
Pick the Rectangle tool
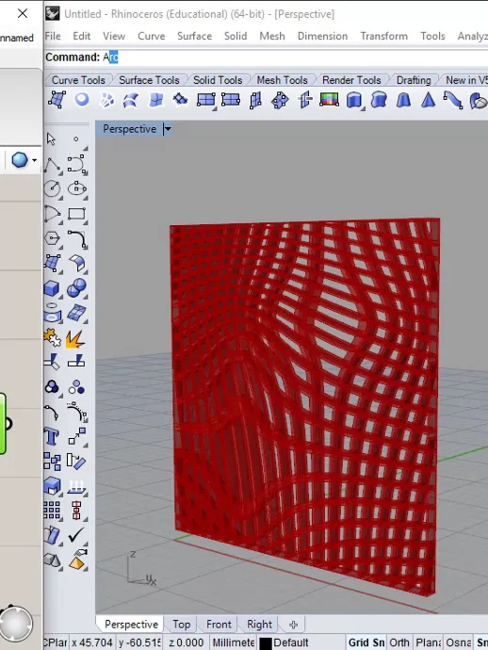click(x=76, y=214)
